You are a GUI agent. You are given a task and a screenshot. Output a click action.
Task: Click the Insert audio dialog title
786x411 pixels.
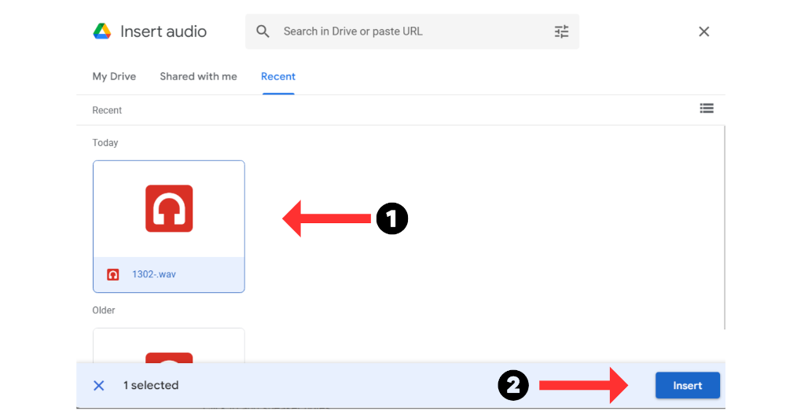tap(163, 31)
